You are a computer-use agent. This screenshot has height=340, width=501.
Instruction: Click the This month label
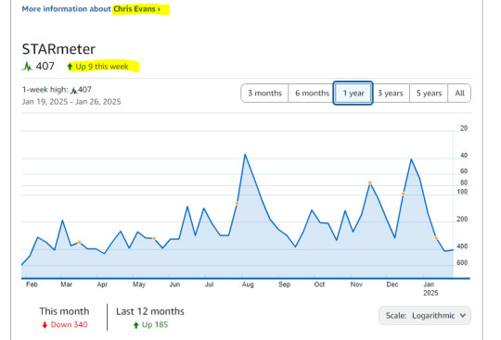[x=64, y=311]
